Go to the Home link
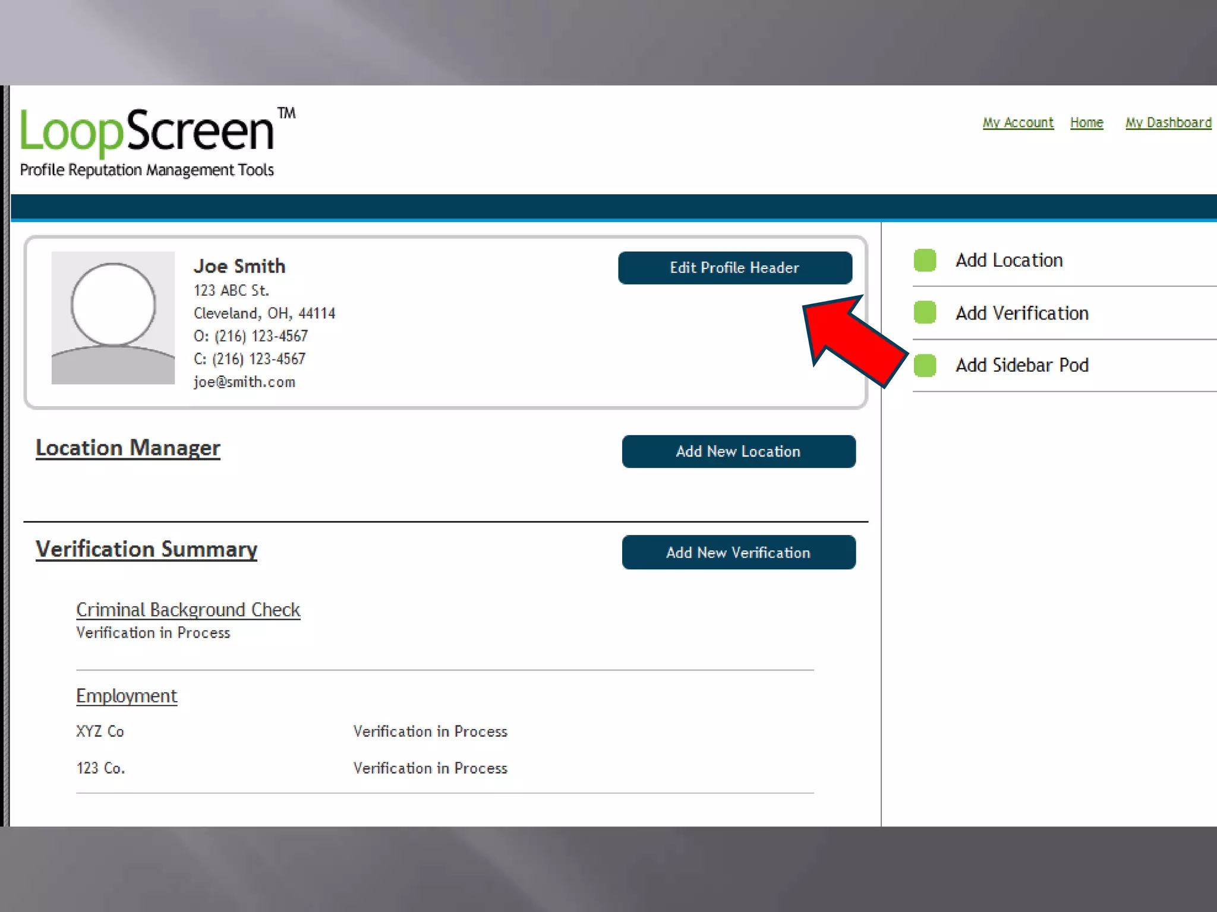This screenshot has height=912, width=1217. click(1086, 123)
